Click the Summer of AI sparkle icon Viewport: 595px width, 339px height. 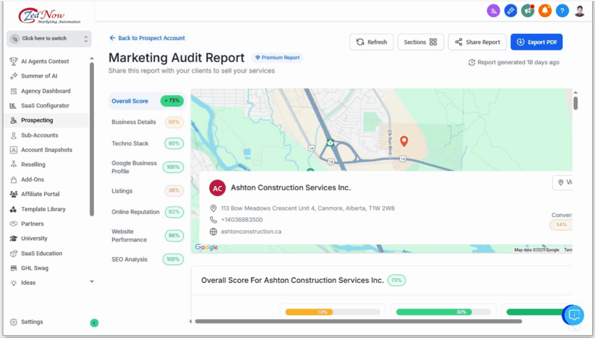pyautogui.click(x=14, y=76)
